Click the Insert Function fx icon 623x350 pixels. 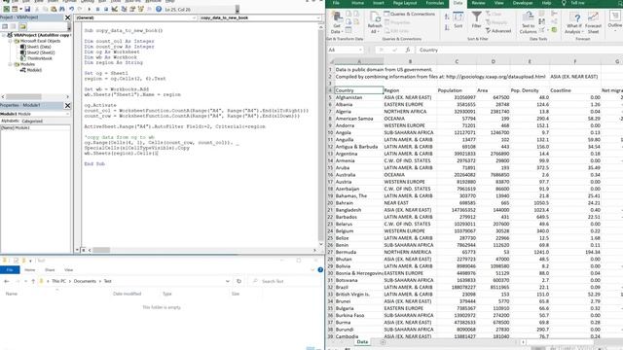pyautogui.click(x=408, y=50)
